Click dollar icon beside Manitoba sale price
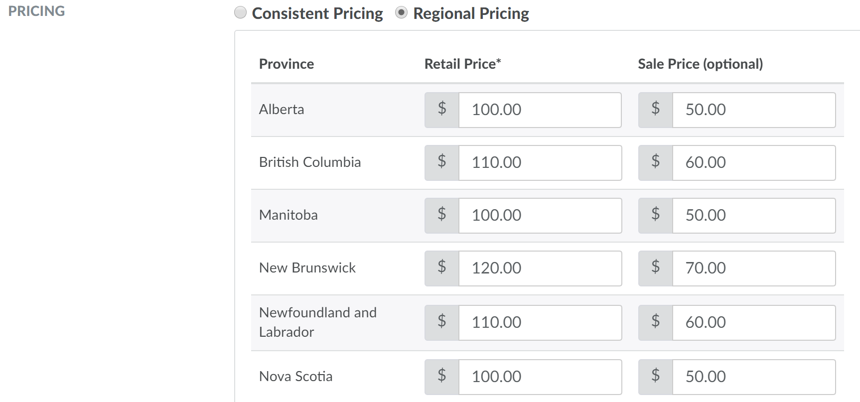860x402 pixels. pyautogui.click(x=656, y=215)
